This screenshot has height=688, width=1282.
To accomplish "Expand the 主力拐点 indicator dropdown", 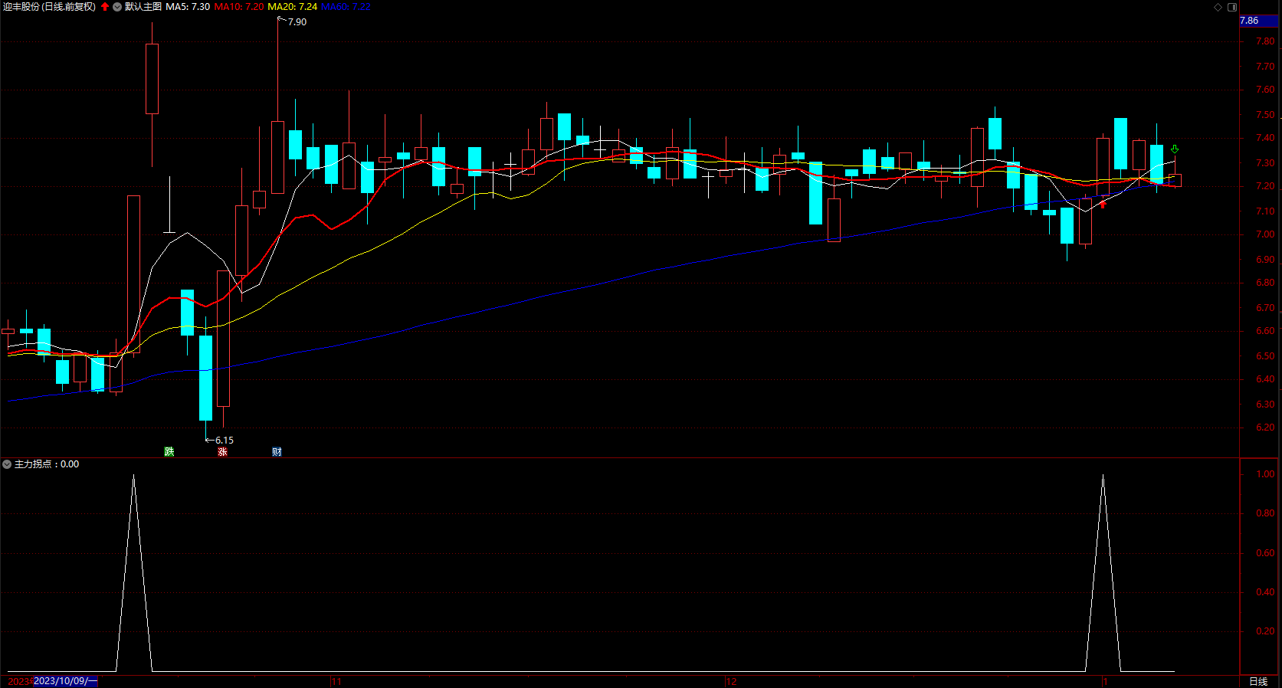I will click(7, 464).
